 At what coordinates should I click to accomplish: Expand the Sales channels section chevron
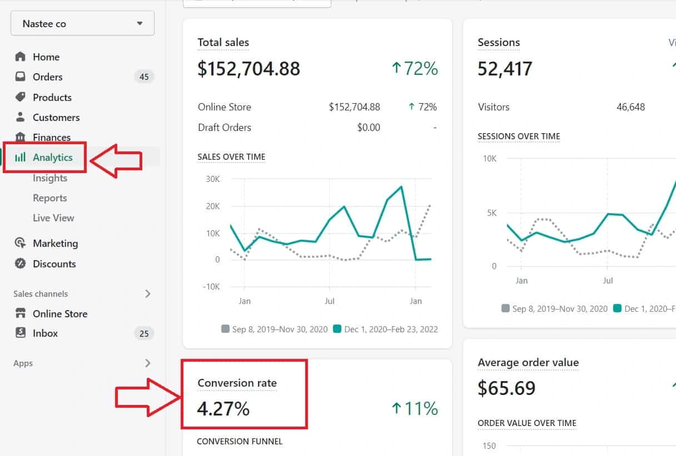147,293
